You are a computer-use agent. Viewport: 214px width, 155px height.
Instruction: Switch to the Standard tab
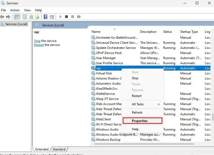59,149
